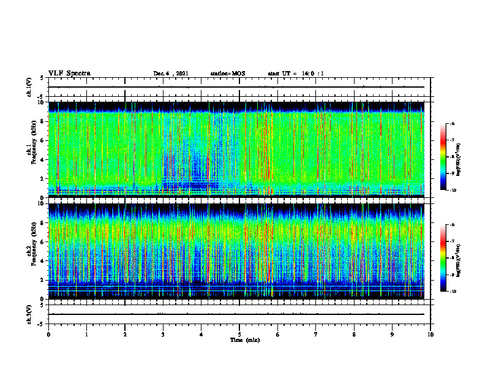Image resolution: width=485 pixels, height=375 pixels.
Task: Click the "-10" tick on ch.2 color bar
Action: [x=452, y=292]
